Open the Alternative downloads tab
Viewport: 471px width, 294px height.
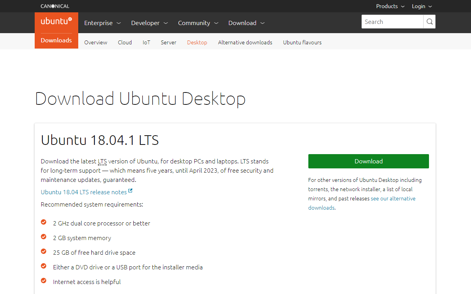(245, 42)
